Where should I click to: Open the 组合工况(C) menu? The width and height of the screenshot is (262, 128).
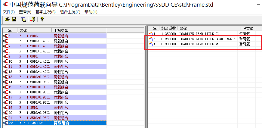(x=70, y=12)
